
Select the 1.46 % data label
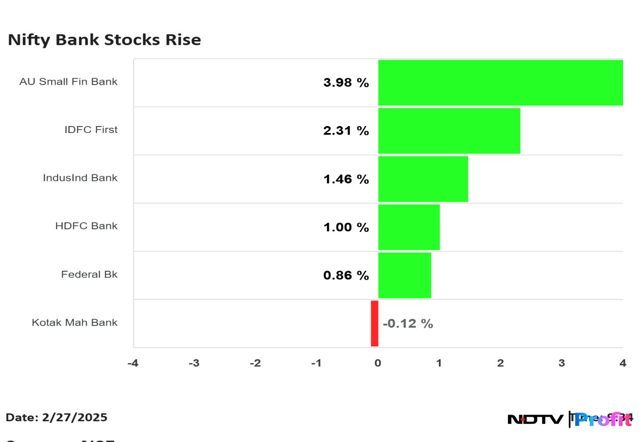pyautogui.click(x=346, y=179)
